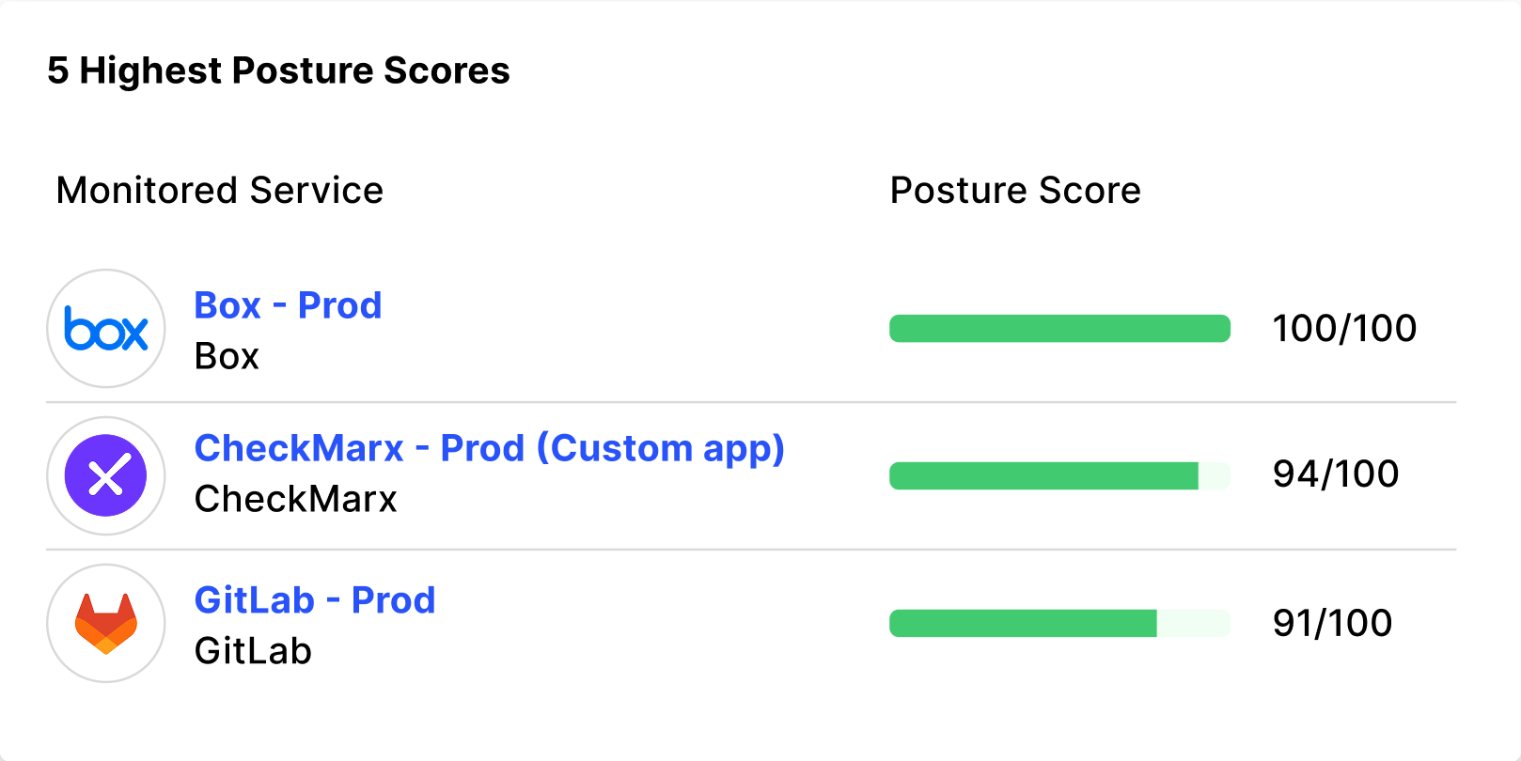Open the Box - Prod link
1521x761 pixels.
(288, 305)
